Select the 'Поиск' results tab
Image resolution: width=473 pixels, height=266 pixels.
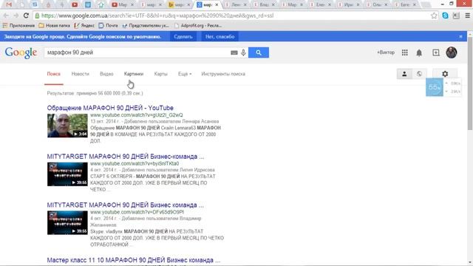tap(54, 74)
